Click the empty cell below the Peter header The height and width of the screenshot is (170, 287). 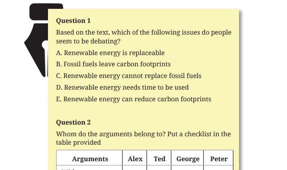(x=219, y=168)
